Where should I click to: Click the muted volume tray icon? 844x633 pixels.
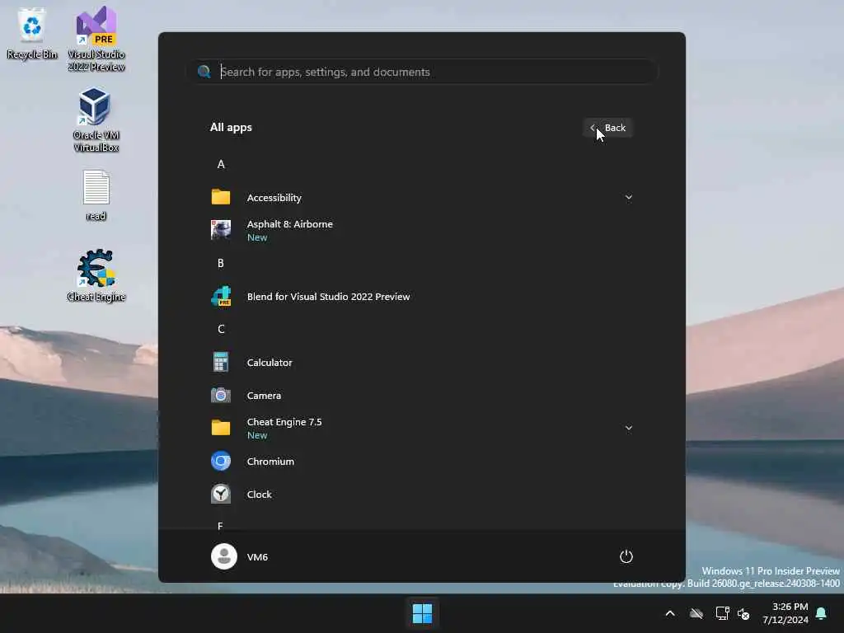click(743, 613)
